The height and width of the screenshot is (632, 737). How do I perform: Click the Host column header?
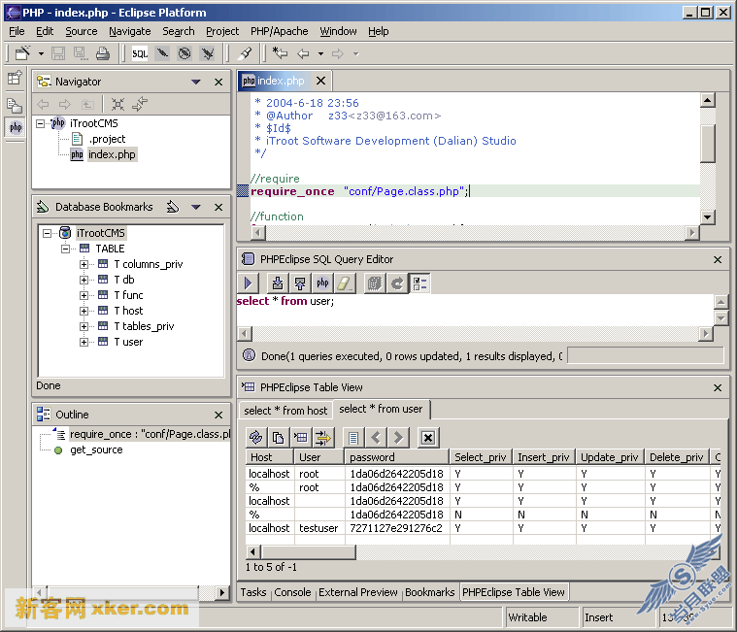(x=269, y=457)
